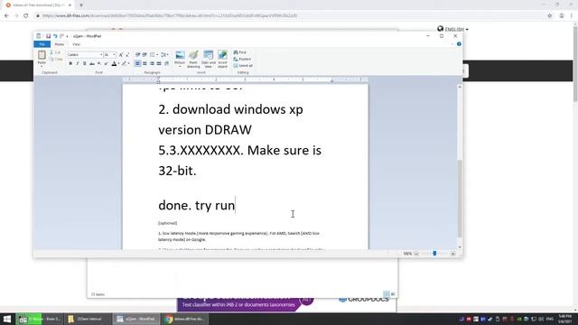Open the Chrome profile avatar icon
This screenshot has height=325, width=578.
pos(562,16)
